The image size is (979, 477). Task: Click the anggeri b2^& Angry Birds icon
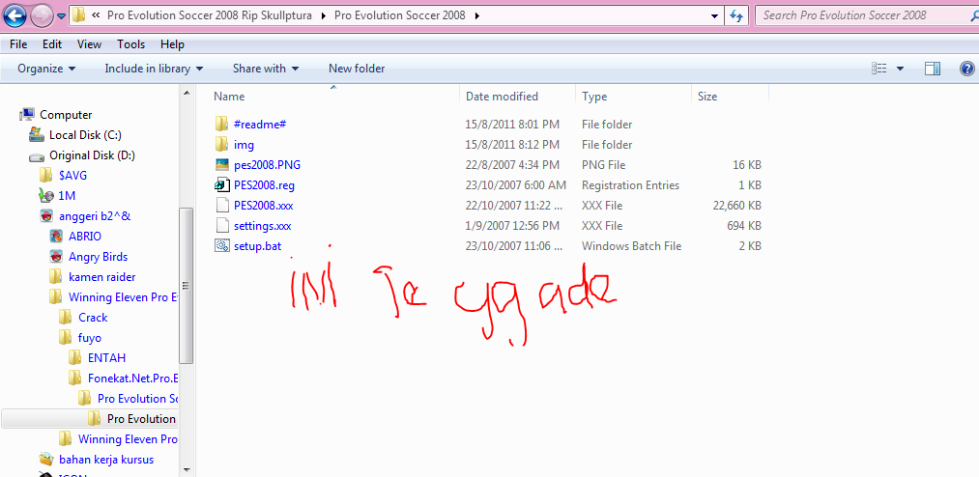point(45,215)
